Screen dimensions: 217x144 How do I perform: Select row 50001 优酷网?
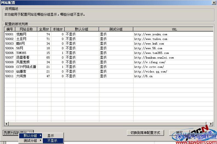109,34
